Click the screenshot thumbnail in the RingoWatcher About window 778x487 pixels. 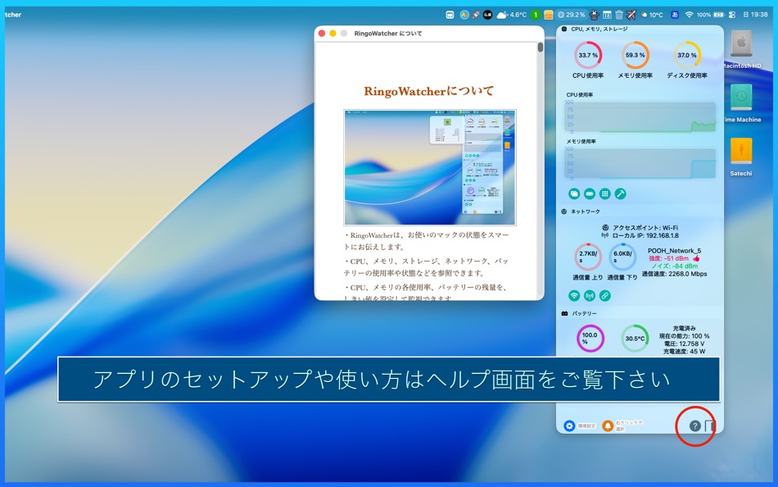coord(429,167)
